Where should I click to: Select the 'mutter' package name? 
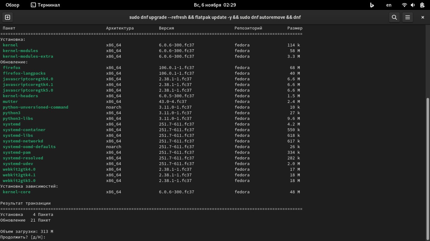pyautogui.click(x=10, y=102)
